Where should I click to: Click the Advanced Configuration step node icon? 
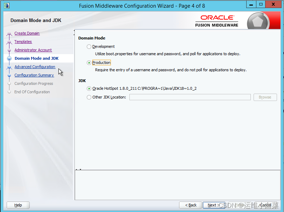click(9, 67)
